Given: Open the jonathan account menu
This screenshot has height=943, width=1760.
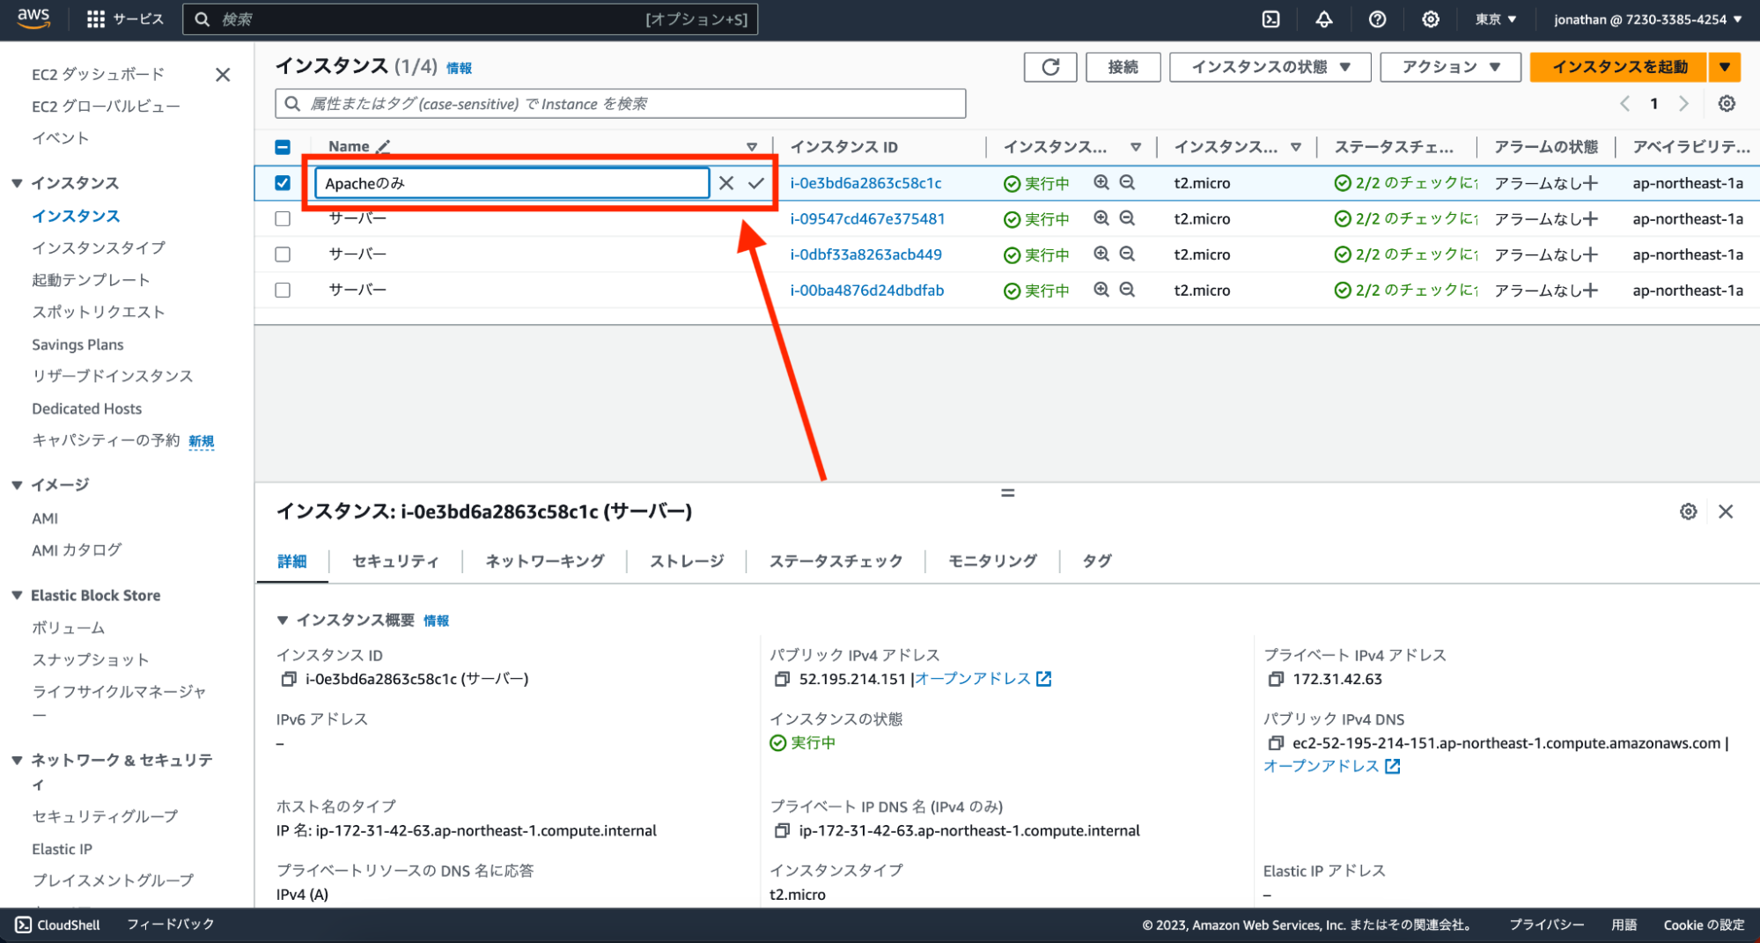Looking at the screenshot, I should click(x=1647, y=19).
